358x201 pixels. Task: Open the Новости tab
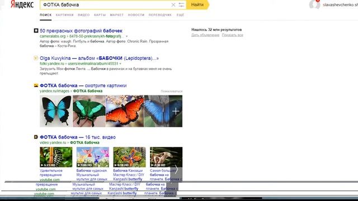[x=136, y=15]
